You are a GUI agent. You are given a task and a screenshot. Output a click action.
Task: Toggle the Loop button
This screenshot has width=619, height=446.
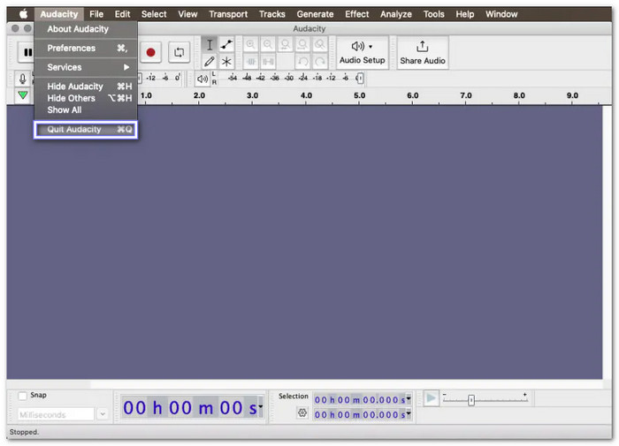tap(179, 52)
